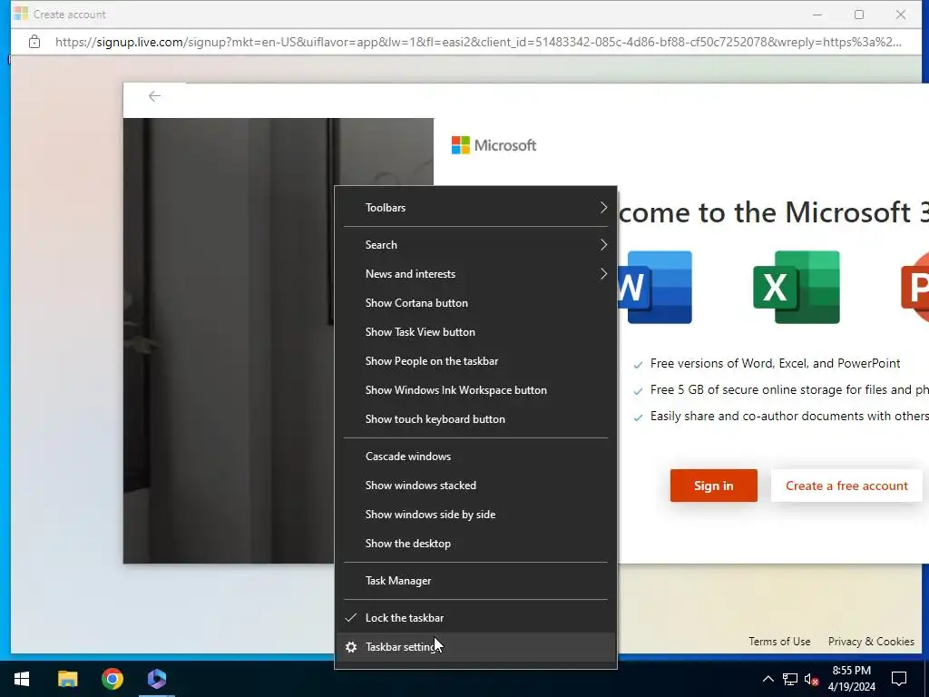Click the gear icon beside Taskbar settings
The height and width of the screenshot is (697, 929).
pyautogui.click(x=351, y=647)
